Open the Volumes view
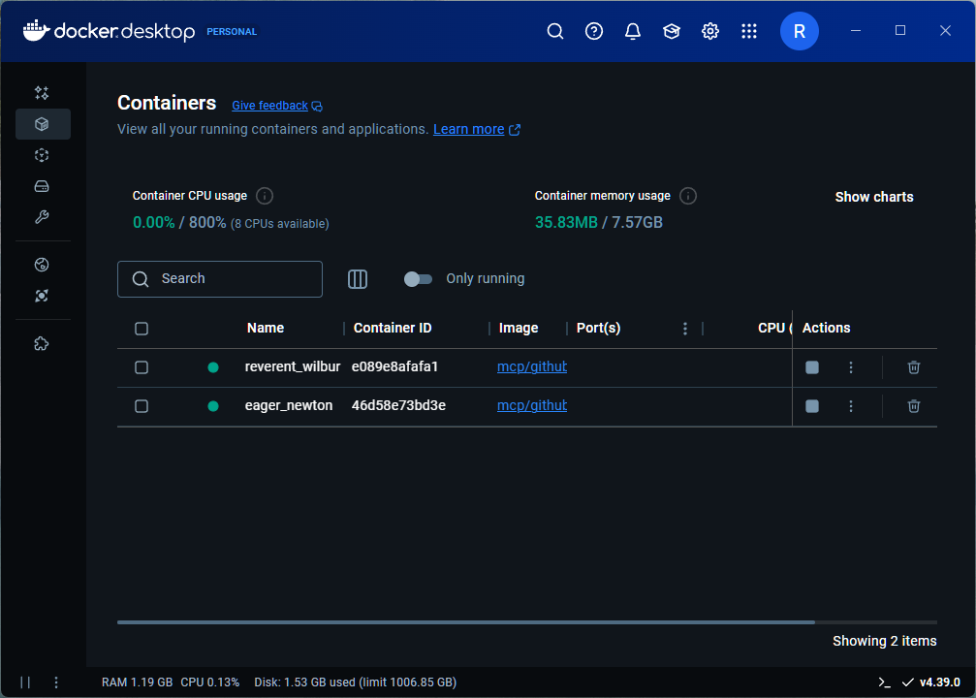 [42, 186]
